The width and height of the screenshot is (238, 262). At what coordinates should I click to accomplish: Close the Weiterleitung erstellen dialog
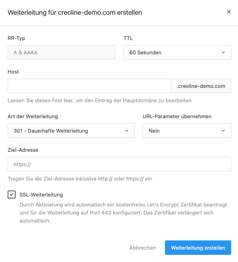click(x=229, y=12)
